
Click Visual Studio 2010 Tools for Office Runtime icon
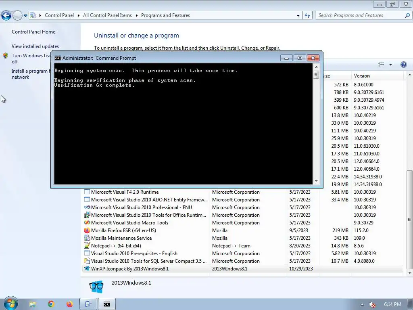87,215
